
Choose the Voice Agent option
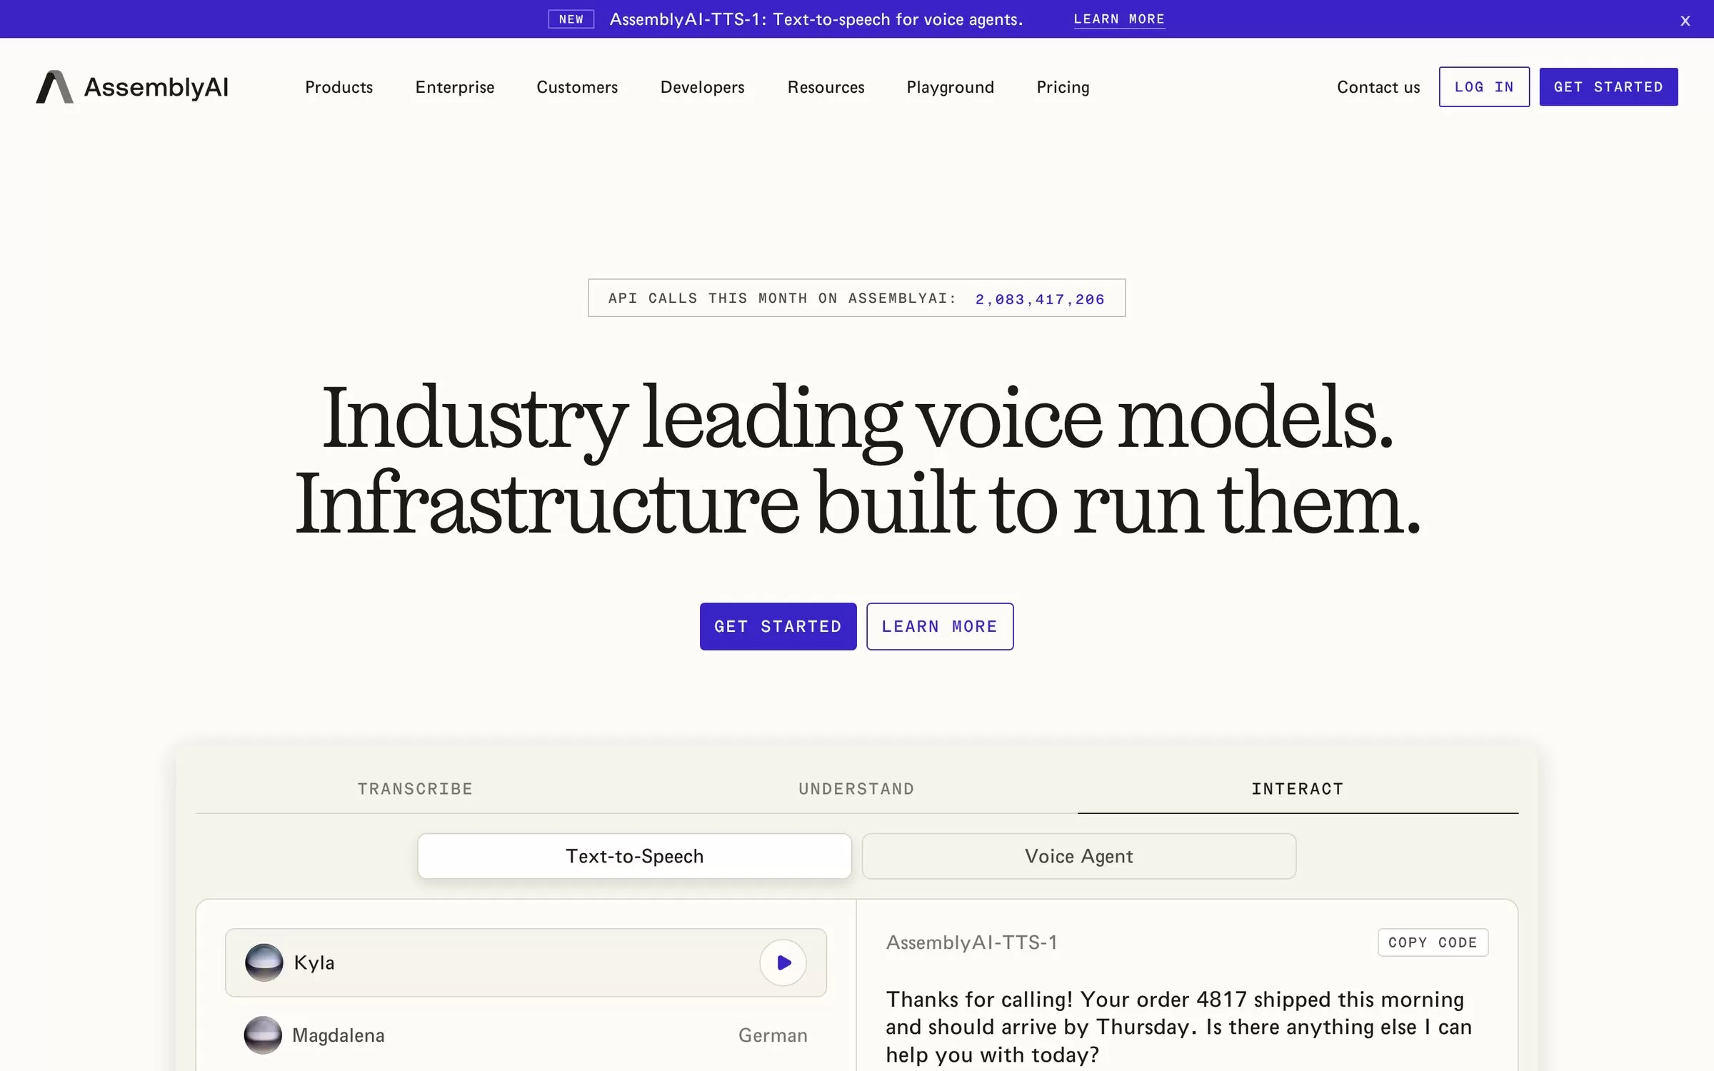tap(1078, 856)
